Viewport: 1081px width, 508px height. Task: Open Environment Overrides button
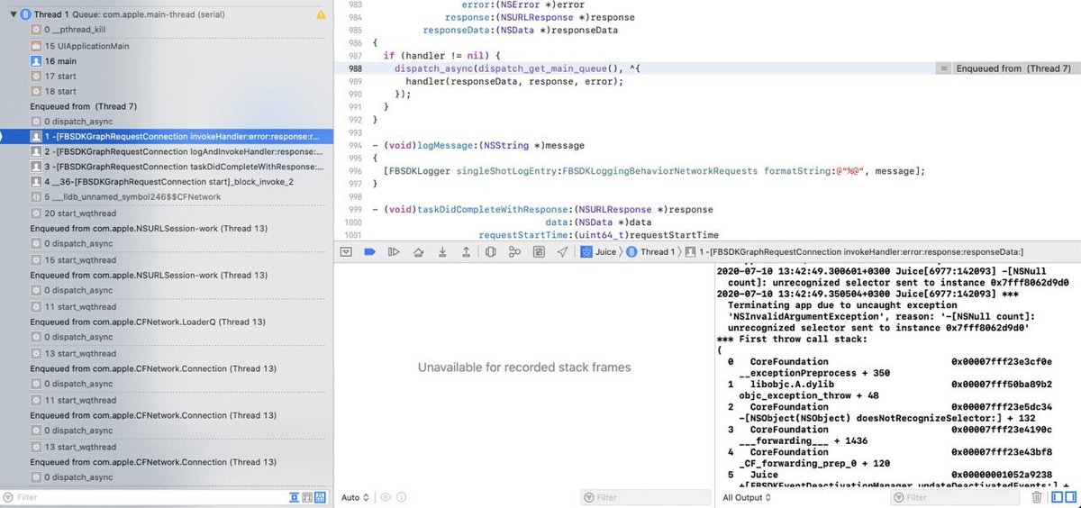(539, 252)
